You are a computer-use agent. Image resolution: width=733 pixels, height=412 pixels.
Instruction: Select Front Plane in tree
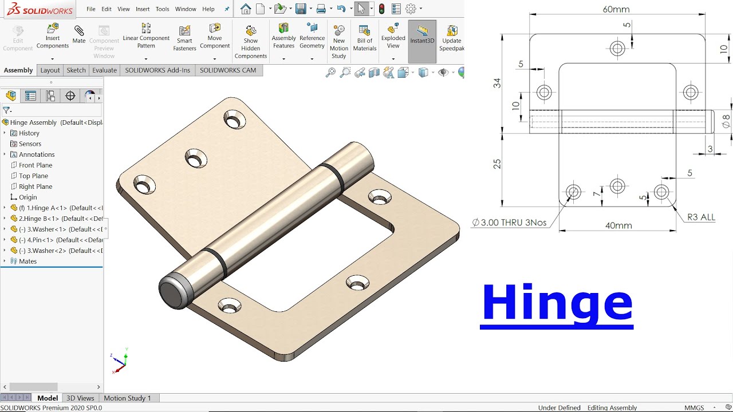coord(36,165)
